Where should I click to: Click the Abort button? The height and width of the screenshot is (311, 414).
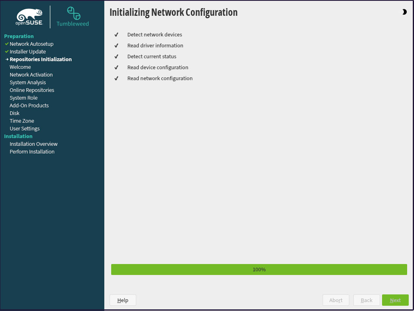point(336,300)
